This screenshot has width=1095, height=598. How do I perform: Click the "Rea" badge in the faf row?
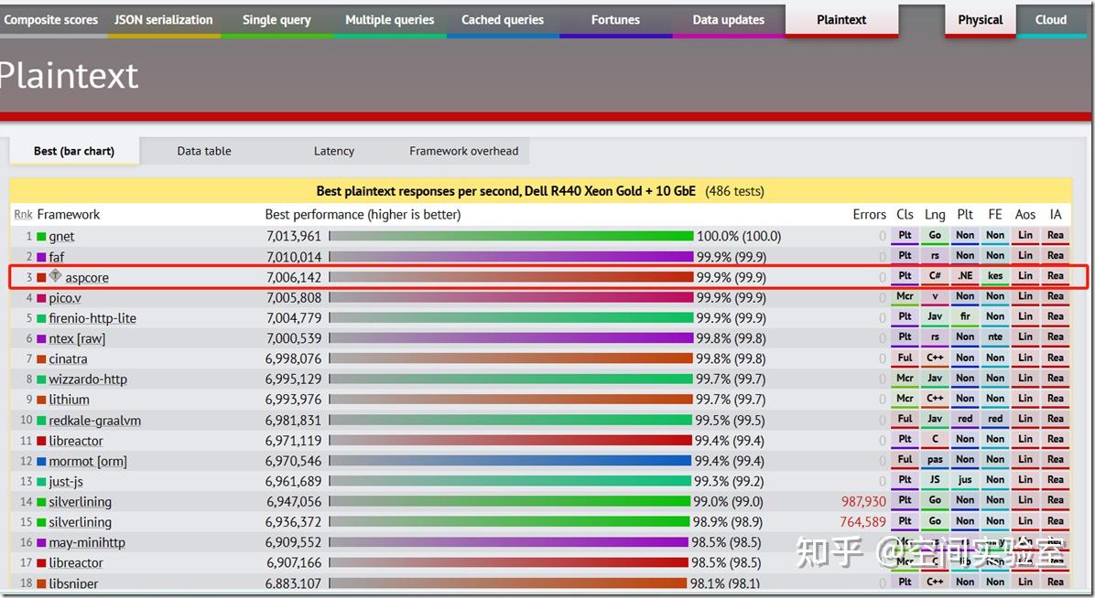(1055, 257)
